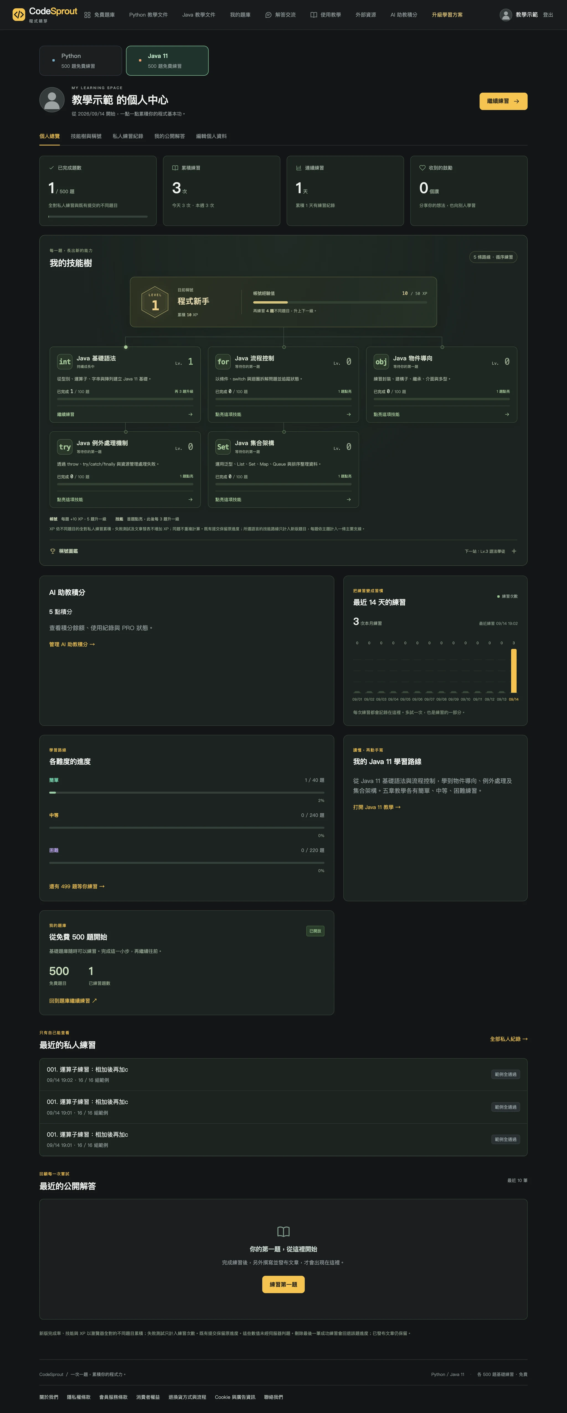Click the yellow 繼續練習 button
Screen dimensions: 567x1413
503,101
